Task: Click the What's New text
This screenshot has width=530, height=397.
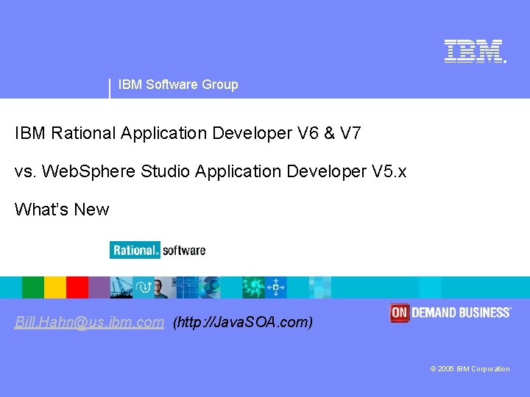Action: [x=62, y=209]
